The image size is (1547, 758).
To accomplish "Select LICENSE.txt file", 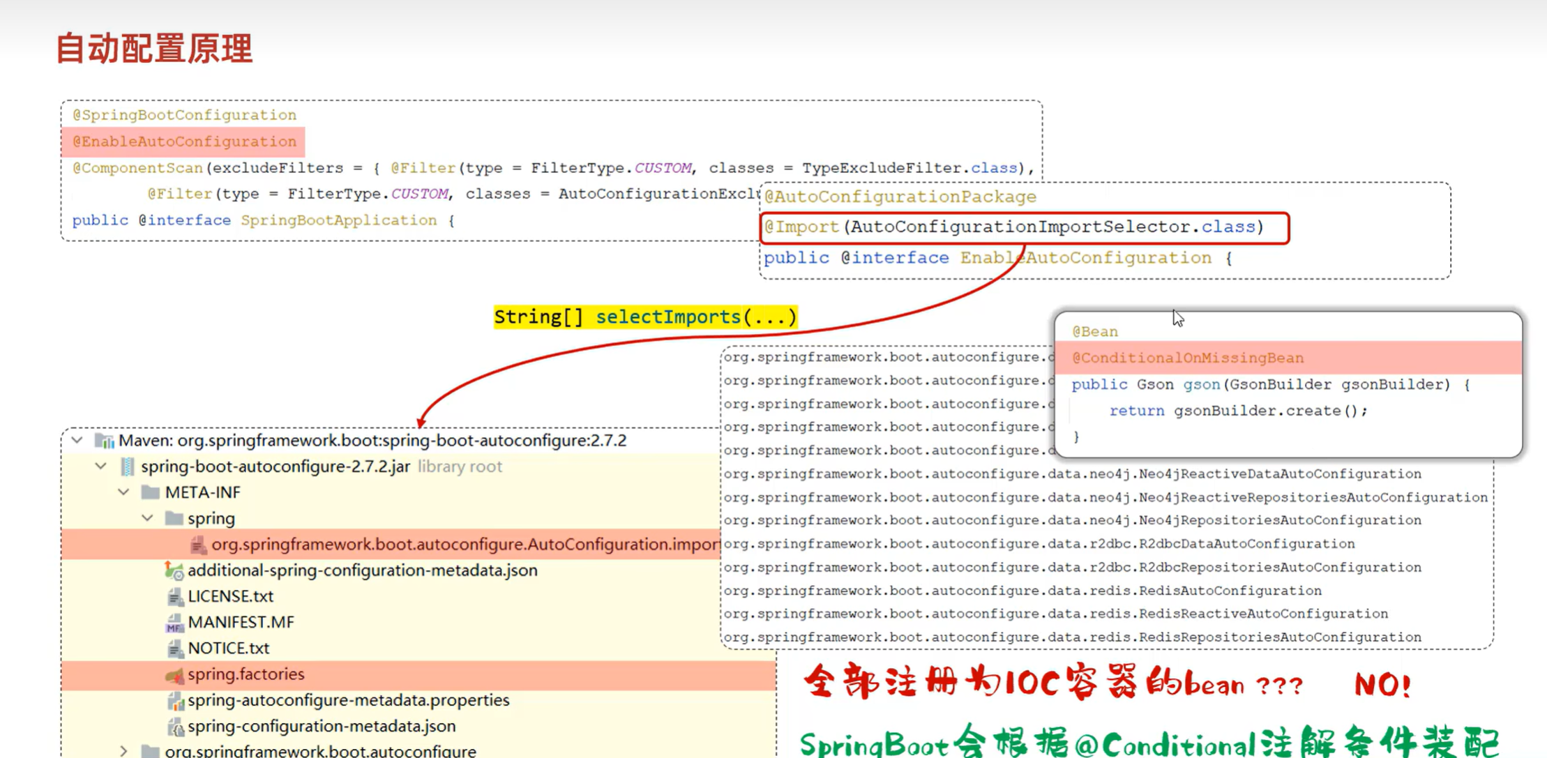I will (230, 596).
